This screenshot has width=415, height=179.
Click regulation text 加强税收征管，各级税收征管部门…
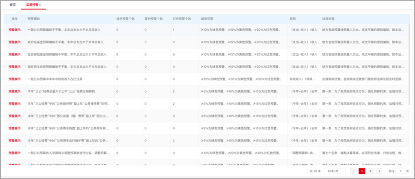(363, 79)
